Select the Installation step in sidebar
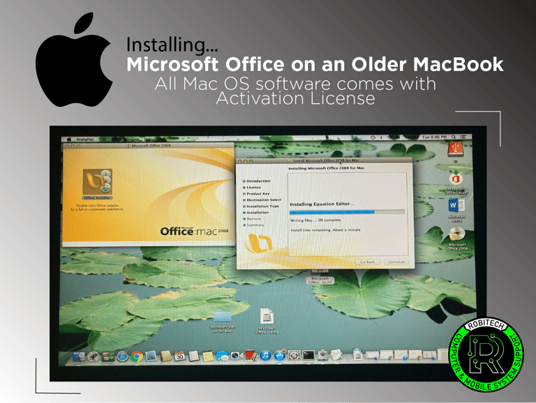536x403 pixels. [257, 213]
